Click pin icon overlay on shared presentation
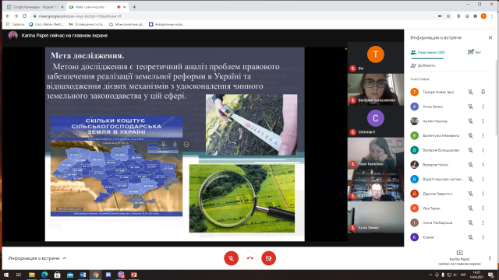The width and height of the screenshot is (499, 280). click(163, 145)
